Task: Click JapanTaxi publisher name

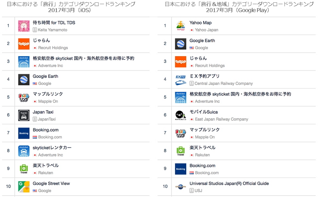Action: point(47,119)
